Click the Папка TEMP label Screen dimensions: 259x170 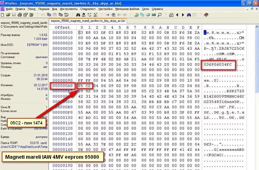click(9, 143)
